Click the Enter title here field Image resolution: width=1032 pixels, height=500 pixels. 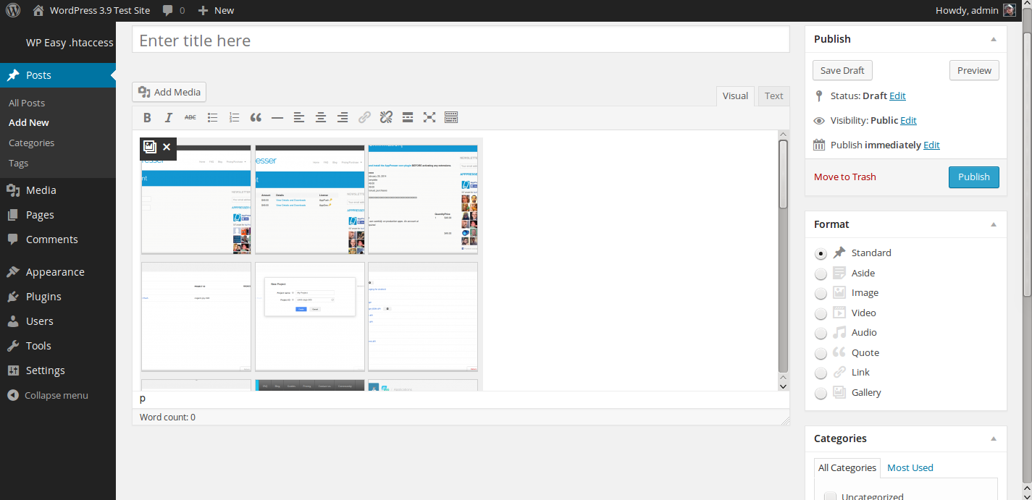tap(460, 41)
